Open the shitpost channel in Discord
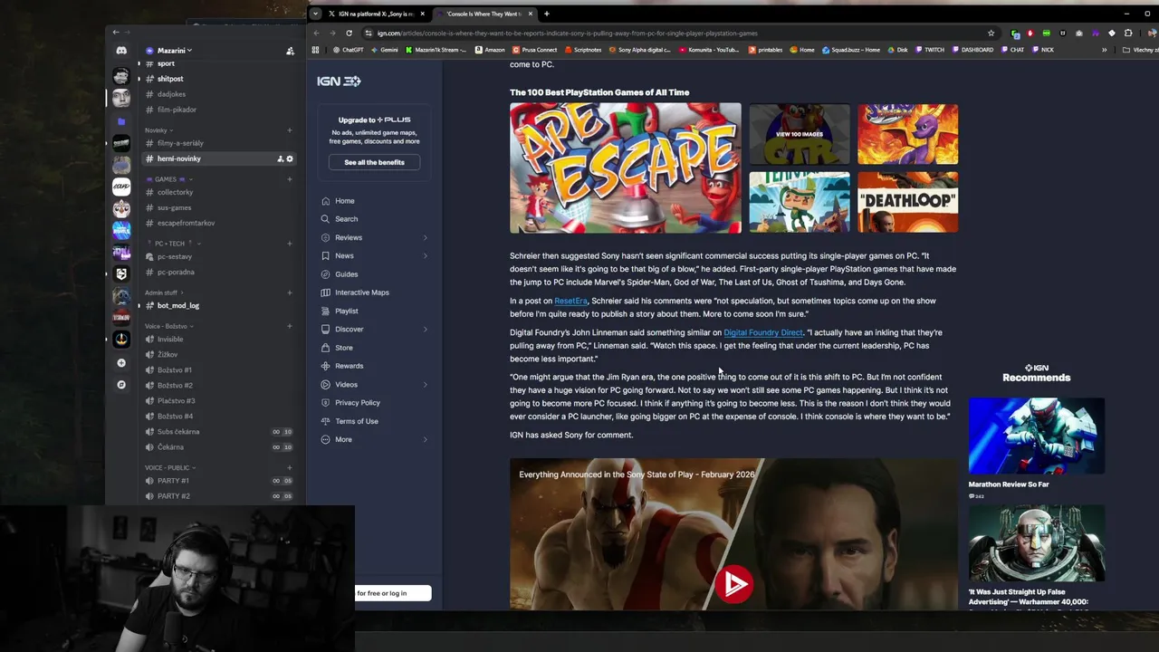The image size is (1159, 652). point(170,79)
